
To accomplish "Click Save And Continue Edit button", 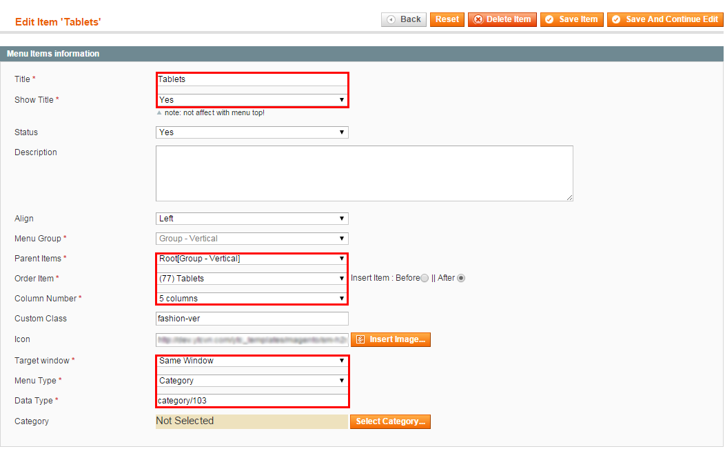I will (665, 19).
